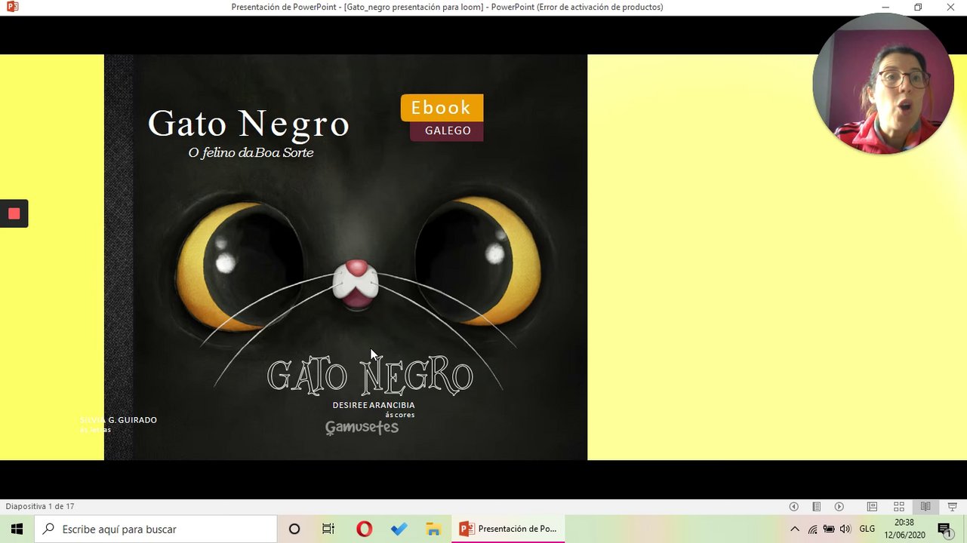
Task: Click the PowerPoint logo in title bar
Action: point(12,7)
